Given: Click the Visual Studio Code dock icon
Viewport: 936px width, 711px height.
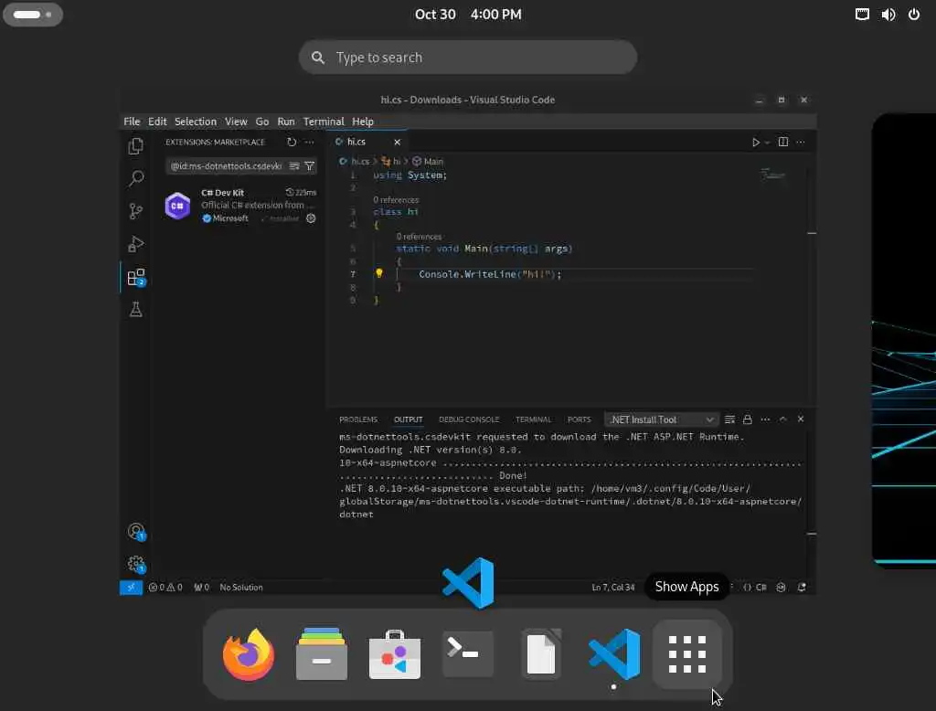Looking at the screenshot, I should click(614, 655).
